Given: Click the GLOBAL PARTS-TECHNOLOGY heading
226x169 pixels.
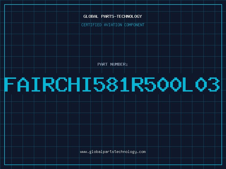Looking at the screenshot, I should point(113,16).
